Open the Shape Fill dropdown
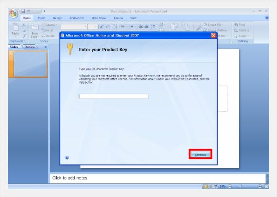This screenshot has height=197, width=277. [213, 25]
